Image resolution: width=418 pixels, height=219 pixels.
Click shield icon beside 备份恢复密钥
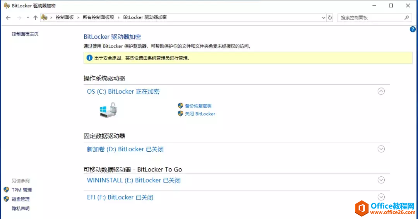point(180,106)
